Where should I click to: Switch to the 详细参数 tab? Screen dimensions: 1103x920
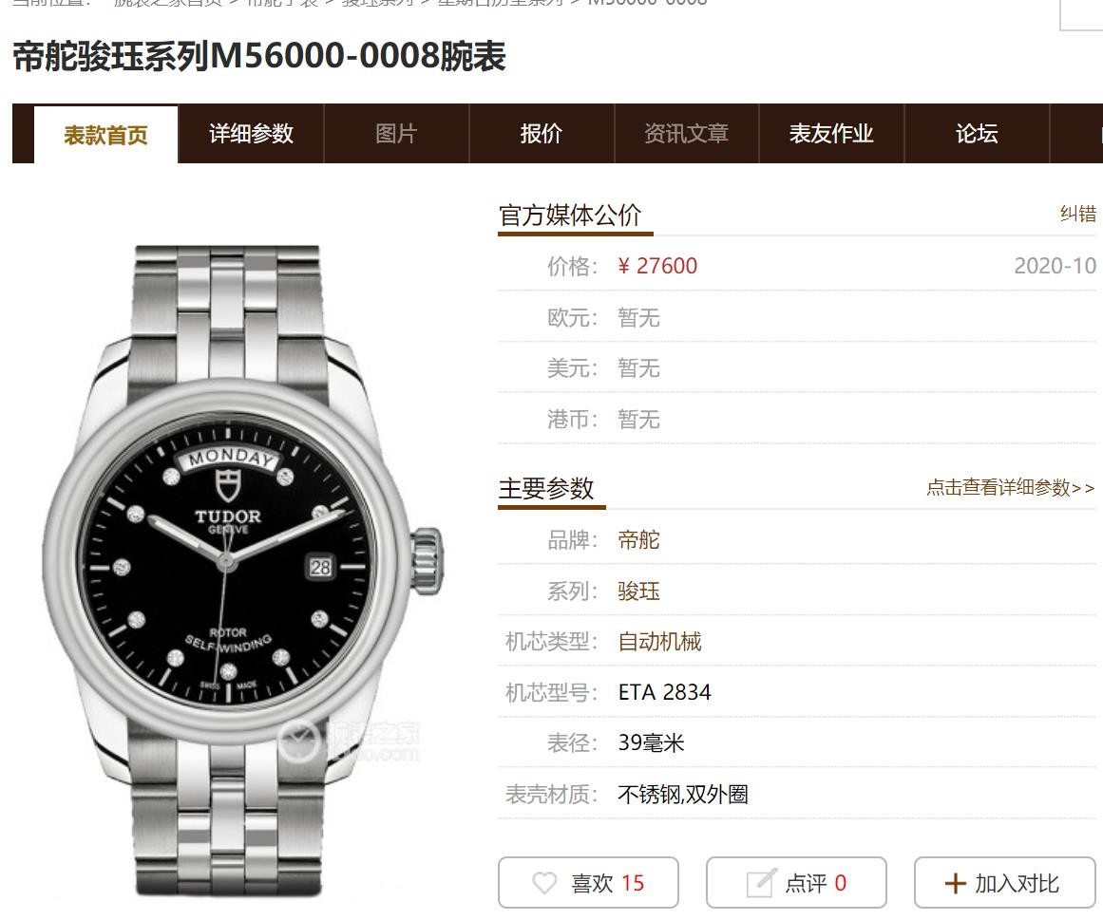coord(251,134)
